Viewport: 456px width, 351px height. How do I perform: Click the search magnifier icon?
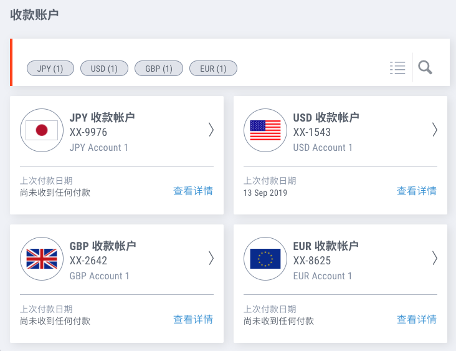pyautogui.click(x=425, y=67)
